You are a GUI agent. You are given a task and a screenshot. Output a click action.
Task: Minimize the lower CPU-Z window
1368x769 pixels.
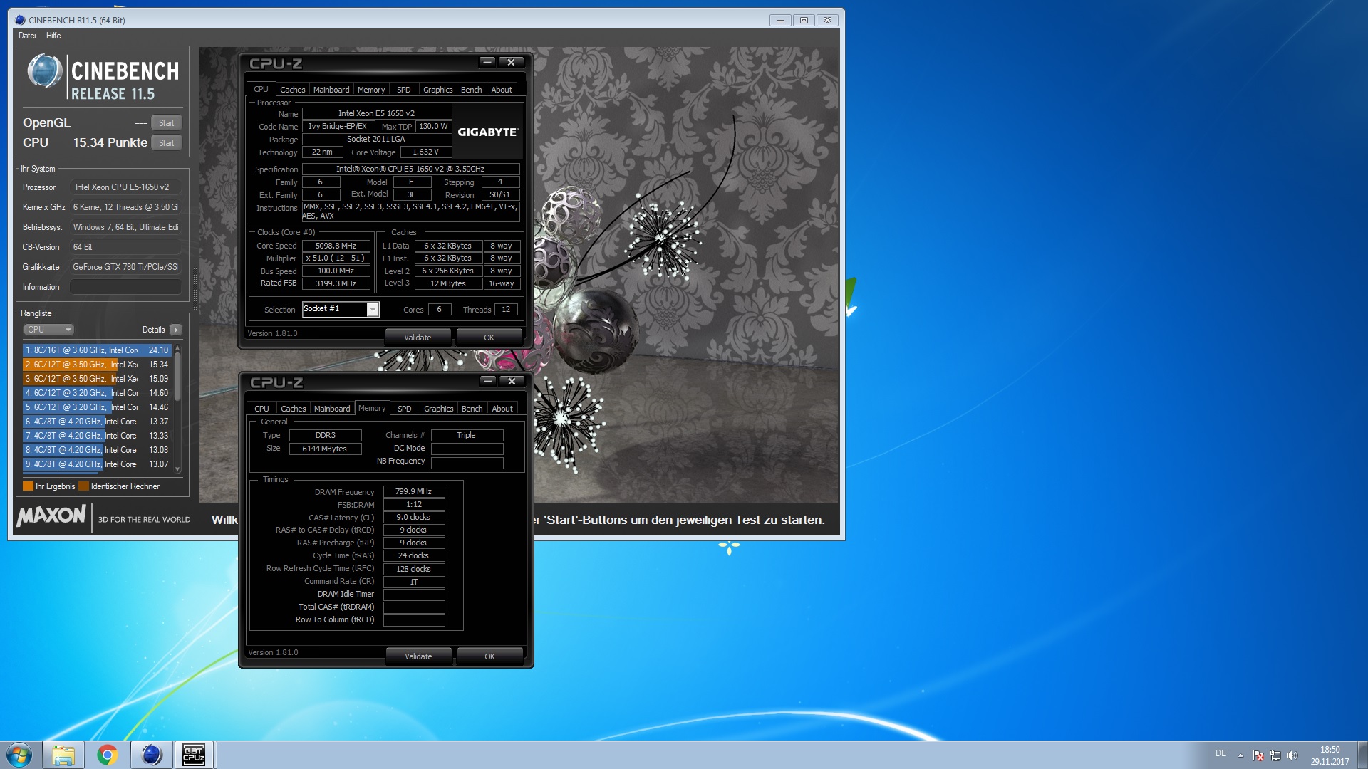click(x=488, y=382)
